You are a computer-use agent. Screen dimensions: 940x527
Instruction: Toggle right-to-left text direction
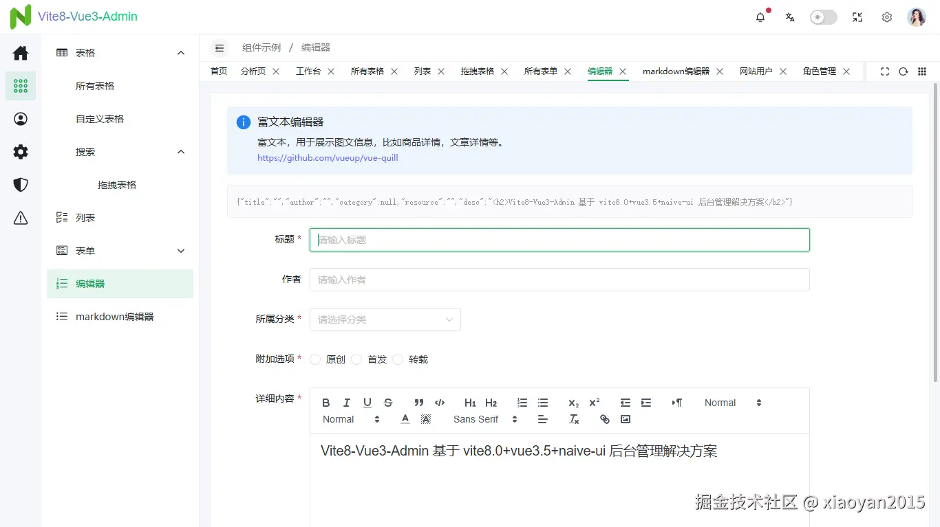pyautogui.click(x=677, y=403)
